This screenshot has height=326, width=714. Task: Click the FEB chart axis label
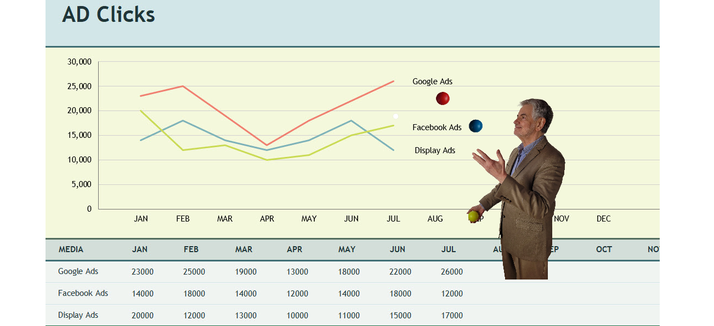pos(183,219)
